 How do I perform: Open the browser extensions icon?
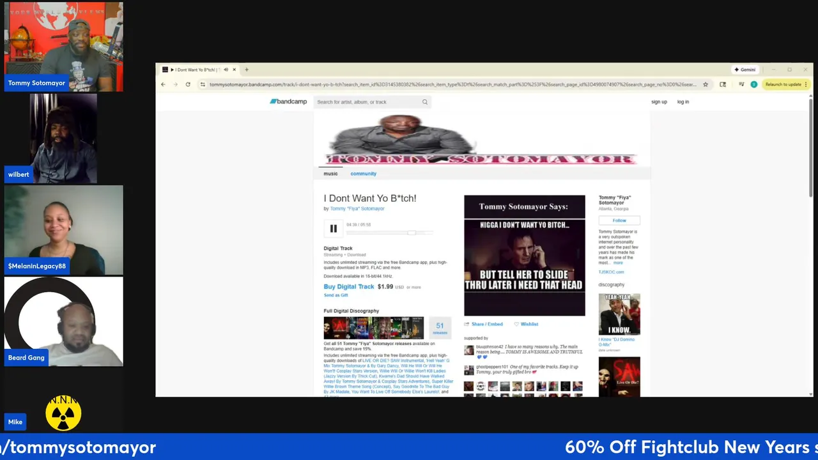tap(723, 84)
